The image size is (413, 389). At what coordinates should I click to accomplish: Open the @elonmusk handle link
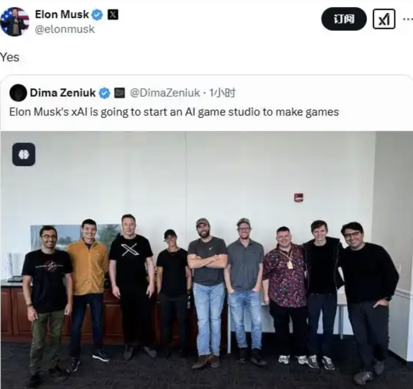tap(65, 29)
